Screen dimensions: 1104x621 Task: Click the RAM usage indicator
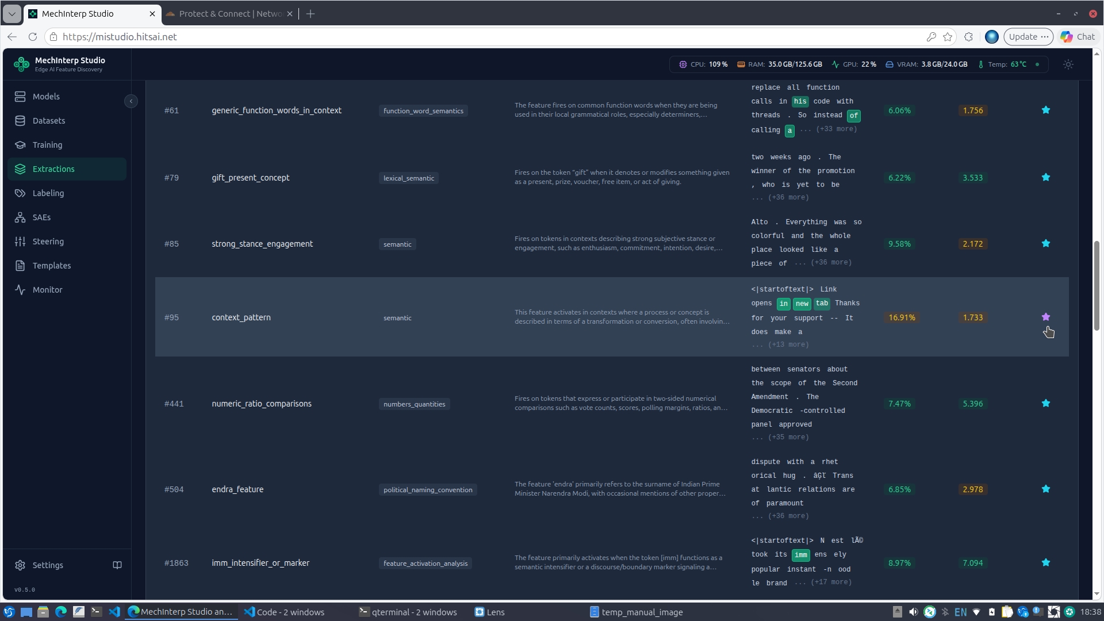[x=780, y=64]
